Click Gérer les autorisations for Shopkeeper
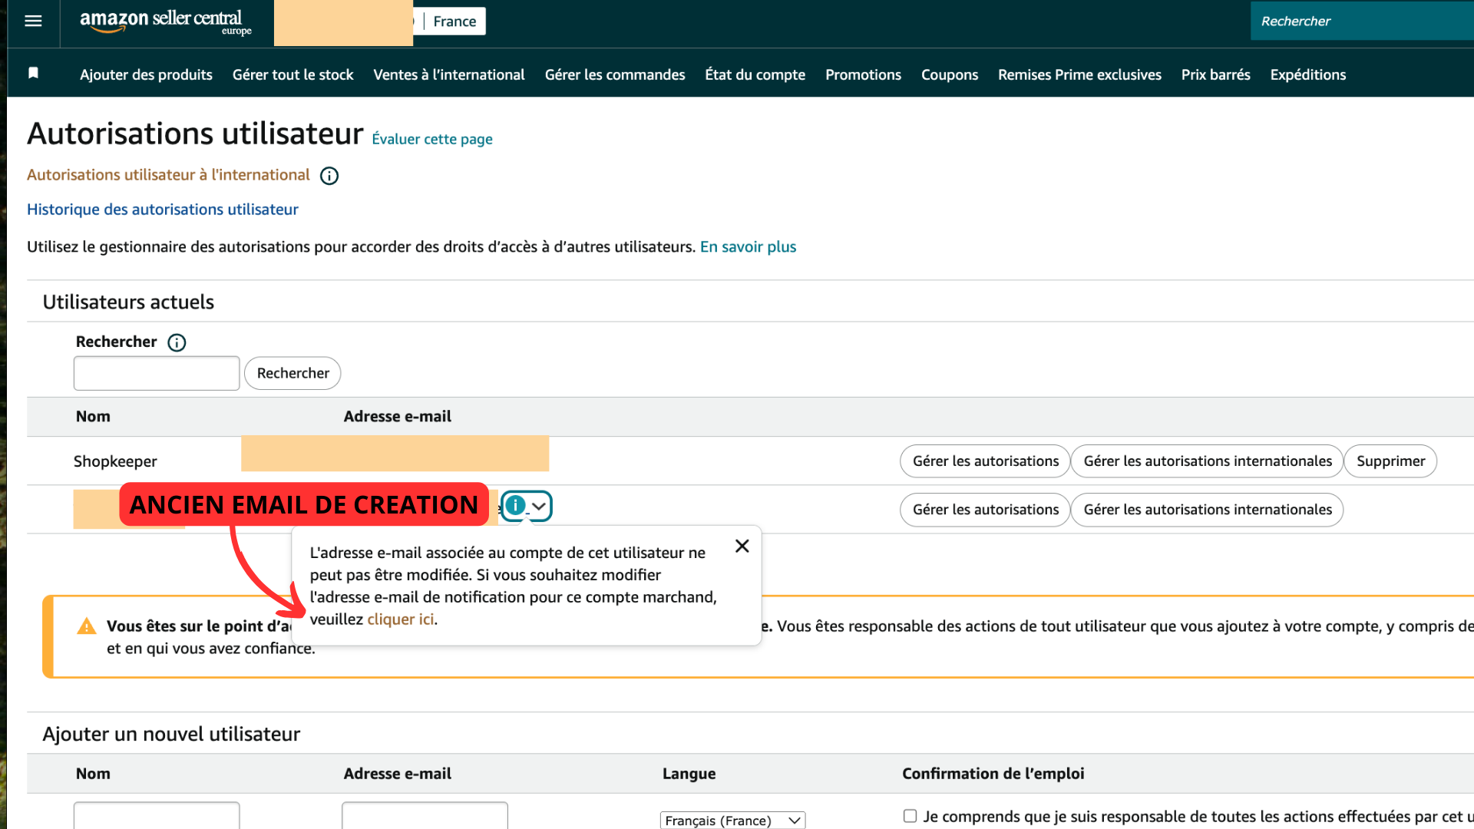The height and width of the screenshot is (829, 1474). [x=985, y=461]
